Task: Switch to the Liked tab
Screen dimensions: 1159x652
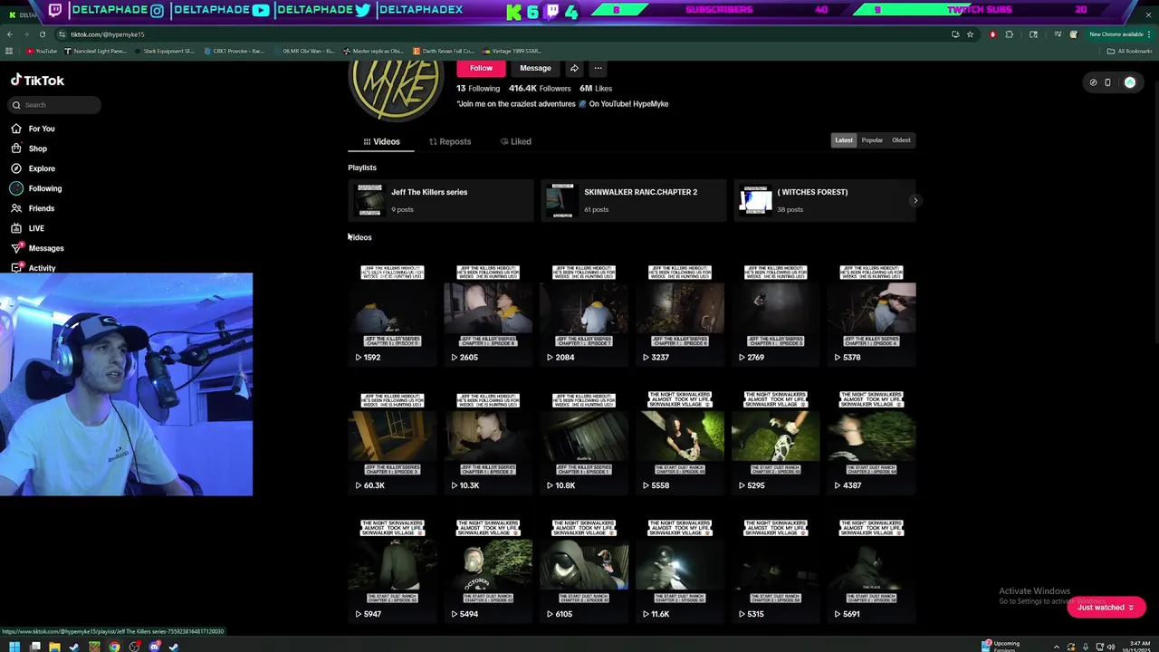Action: (516, 141)
